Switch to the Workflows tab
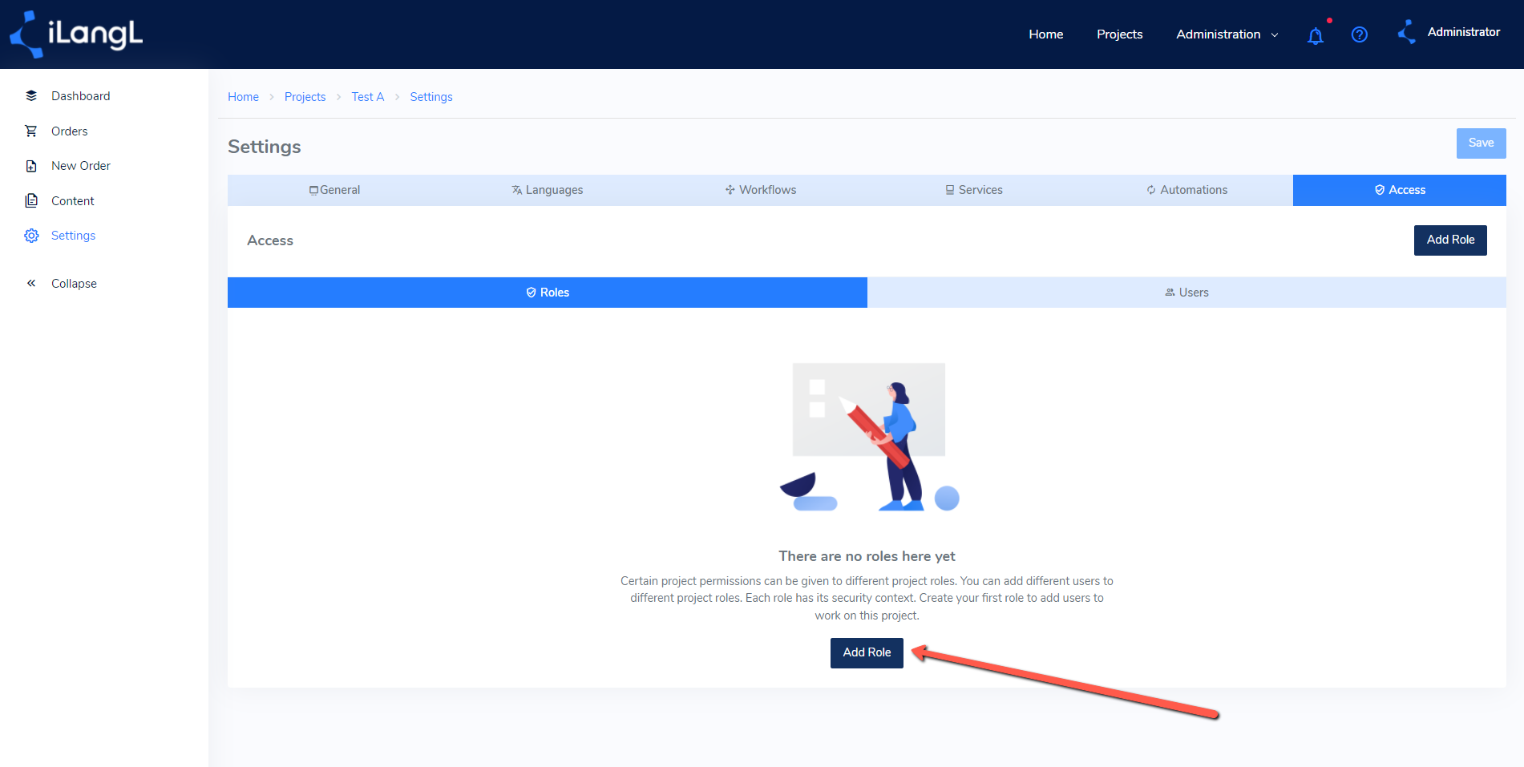 click(761, 190)
